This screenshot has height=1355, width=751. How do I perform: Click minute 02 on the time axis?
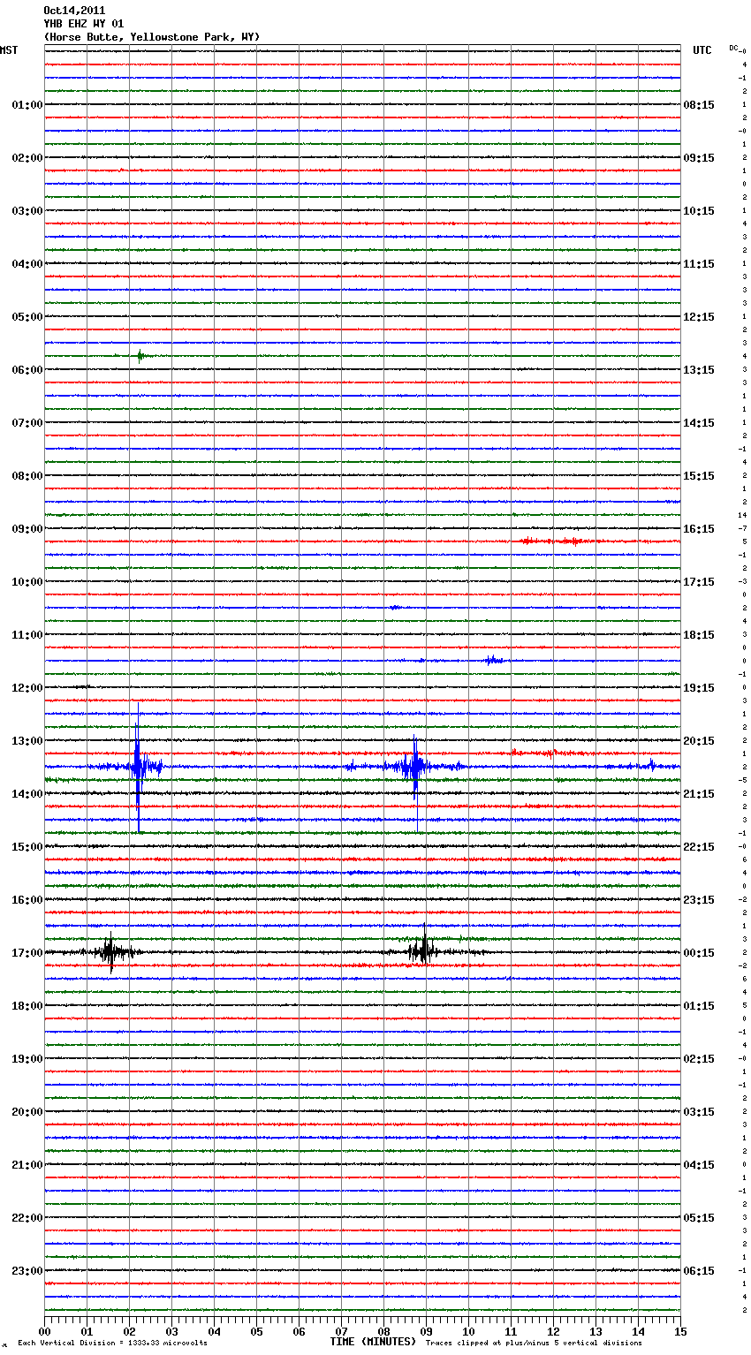[129, 1331]
